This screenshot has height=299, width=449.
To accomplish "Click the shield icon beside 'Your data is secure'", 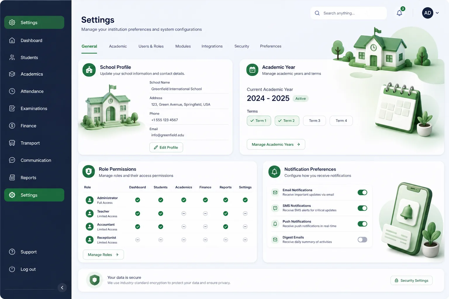I will tap(94, 280).
